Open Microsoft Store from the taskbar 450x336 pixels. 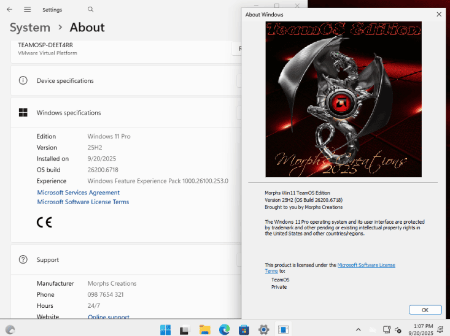244,330
